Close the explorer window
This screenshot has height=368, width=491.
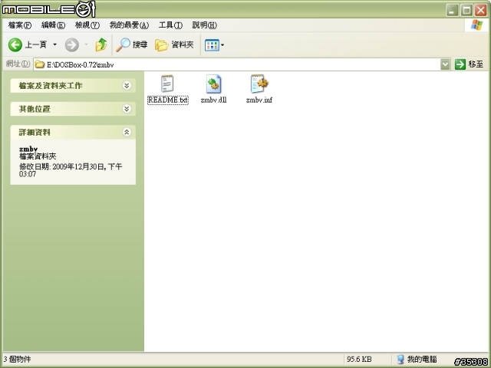pos(481,10)
